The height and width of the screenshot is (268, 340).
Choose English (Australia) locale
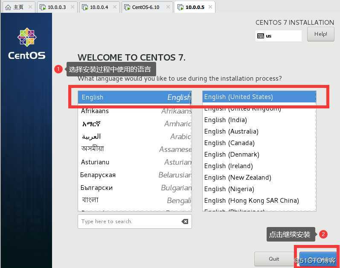259,131
